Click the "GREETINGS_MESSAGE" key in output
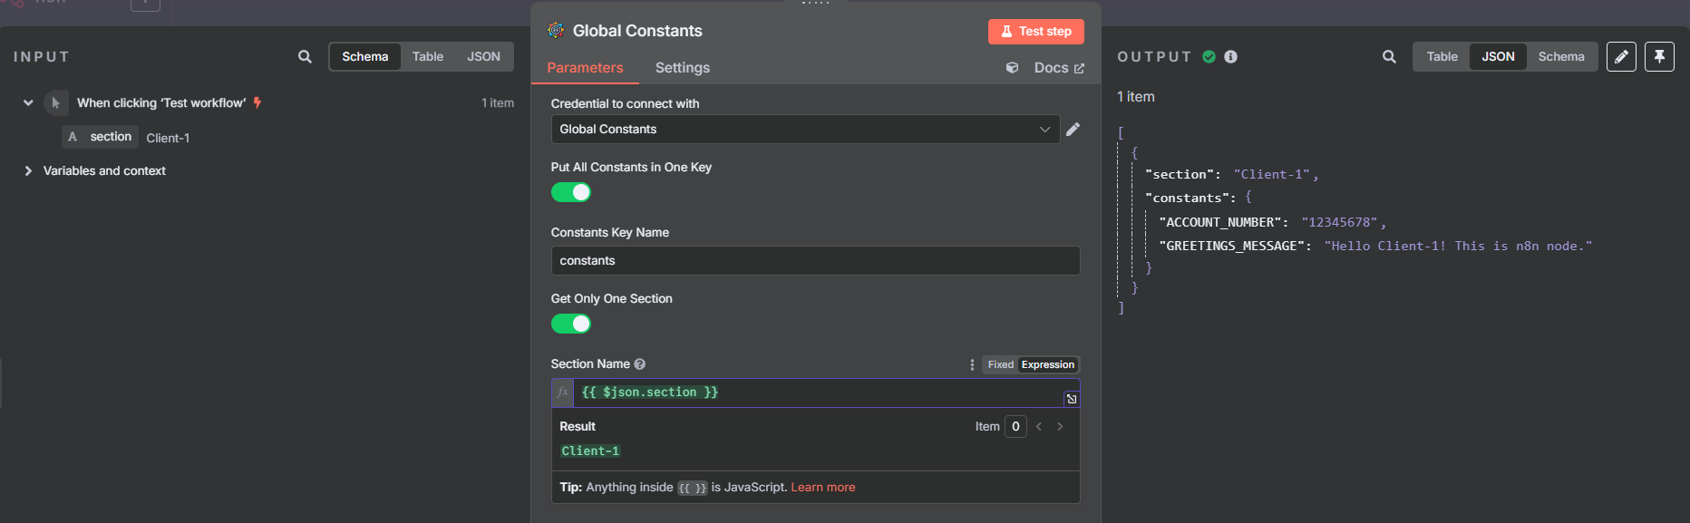The height and width of the screenshot is (523, 1690). click(1231, 246)
